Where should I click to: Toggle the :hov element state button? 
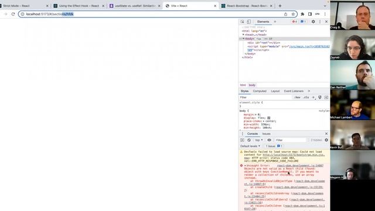click(x=297, y=98)
